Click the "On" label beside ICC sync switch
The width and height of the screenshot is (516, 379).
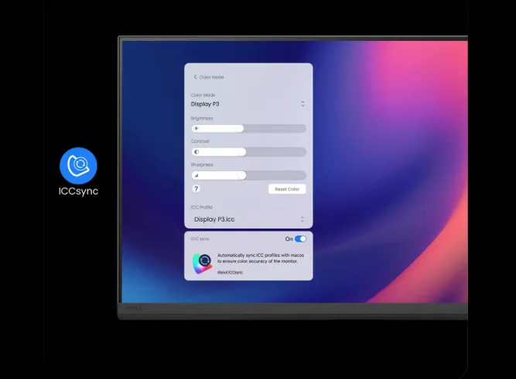click(289, 239)
